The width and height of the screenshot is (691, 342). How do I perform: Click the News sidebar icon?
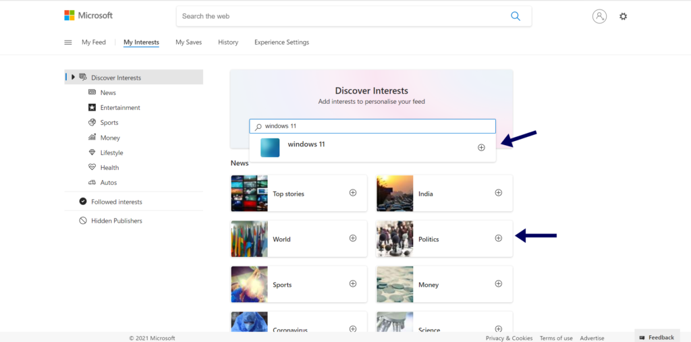(92, 92)
